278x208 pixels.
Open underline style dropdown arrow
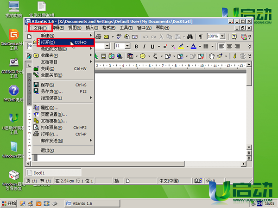[x=159, y=47]
